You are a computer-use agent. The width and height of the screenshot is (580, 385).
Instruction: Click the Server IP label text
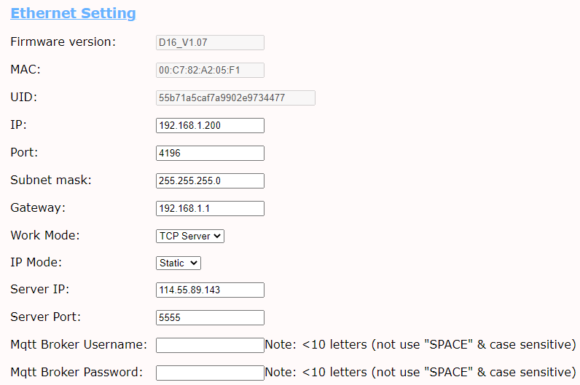tap(39, 290)
